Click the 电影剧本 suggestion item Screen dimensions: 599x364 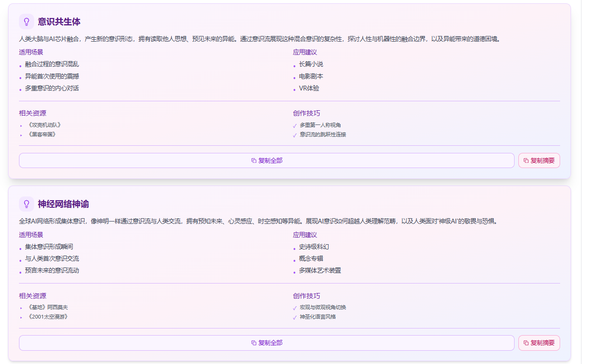point(311,76)
